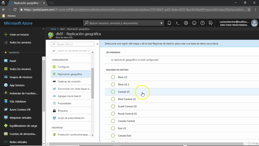The image size is (259, 146).
Task: Click the Buscar recursos, servicios search field
Action: tap(123, 23)
